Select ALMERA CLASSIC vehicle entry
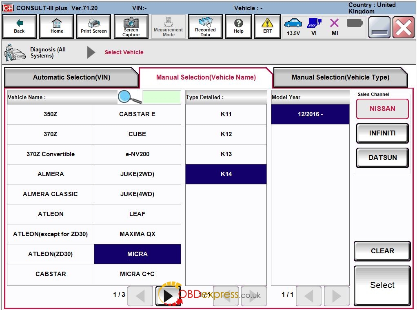 51,194
